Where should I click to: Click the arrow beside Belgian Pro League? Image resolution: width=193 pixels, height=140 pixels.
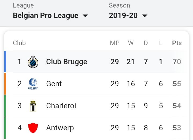coord(85,16)
